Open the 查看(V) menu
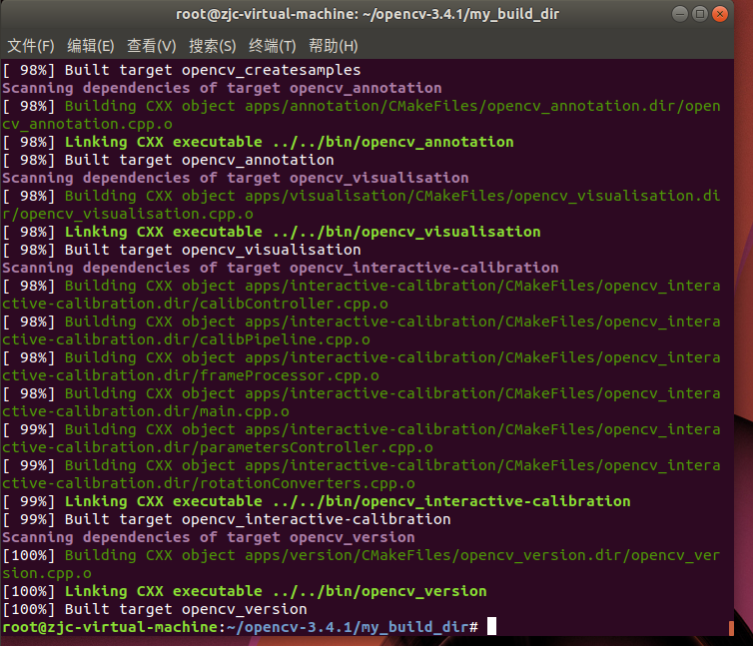Image resolution: width=753 pixels, height=646 pixels. (151, 46)
